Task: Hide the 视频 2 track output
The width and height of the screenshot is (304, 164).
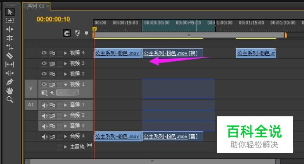Action: coord(44,74)
